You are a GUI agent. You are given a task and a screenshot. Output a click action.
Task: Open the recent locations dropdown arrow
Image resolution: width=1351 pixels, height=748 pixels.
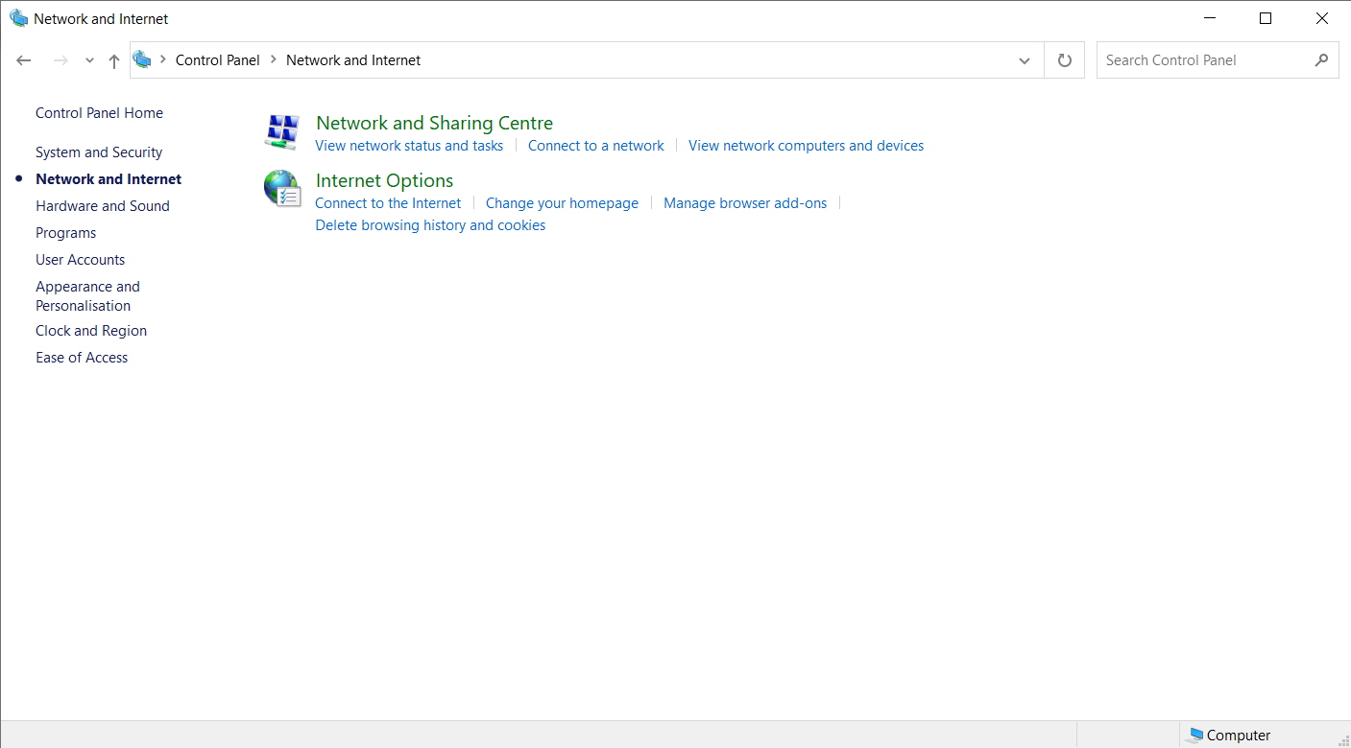tap(89, 60)
